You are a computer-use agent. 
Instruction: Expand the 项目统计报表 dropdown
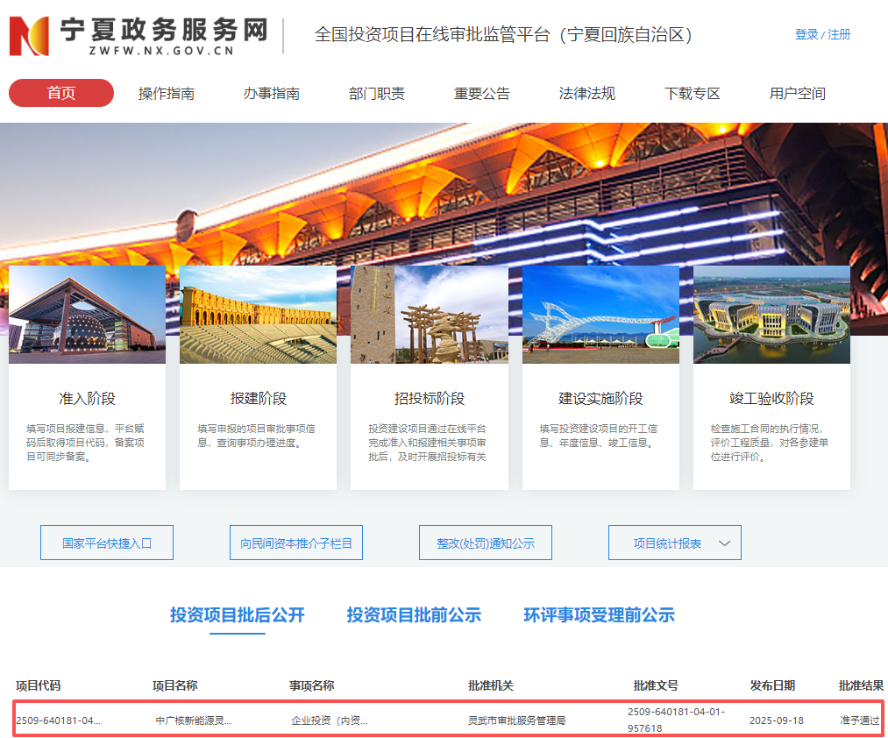point(674,543)
